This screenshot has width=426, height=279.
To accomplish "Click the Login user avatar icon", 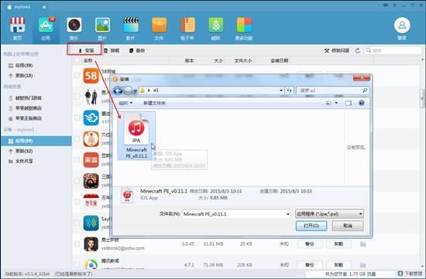I will coord(402,26).
